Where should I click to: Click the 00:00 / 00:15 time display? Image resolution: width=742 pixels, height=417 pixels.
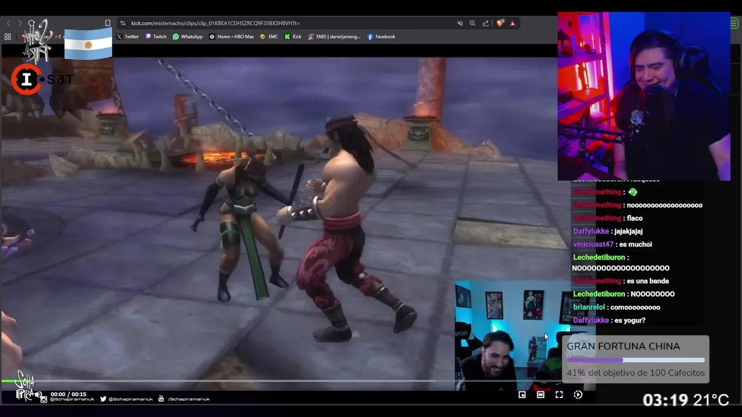[x=68, y=394]
